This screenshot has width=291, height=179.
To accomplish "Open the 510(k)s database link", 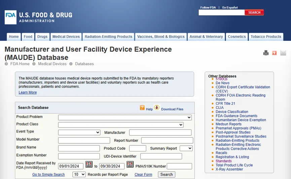I will tap(221, 79).
